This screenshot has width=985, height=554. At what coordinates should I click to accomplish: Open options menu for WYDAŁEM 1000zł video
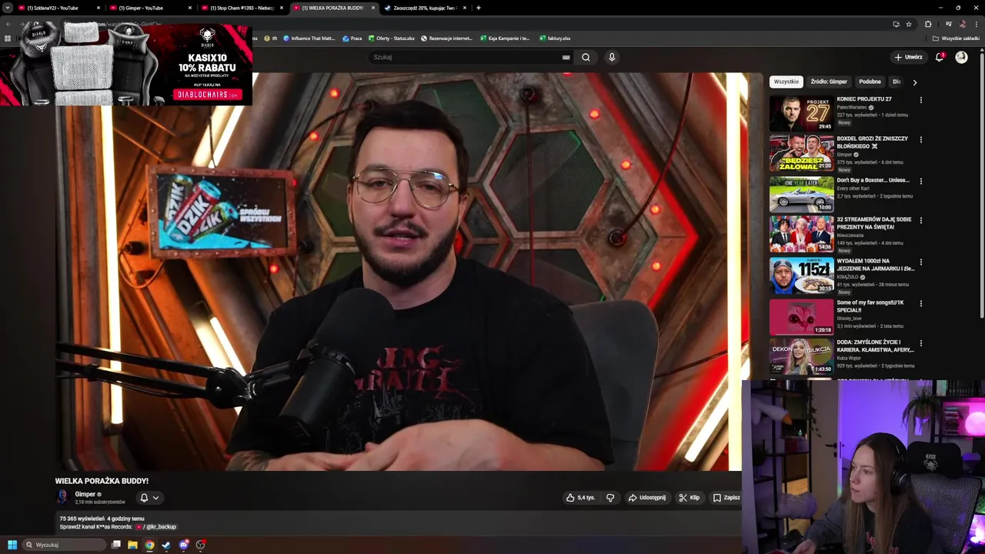click(920, 262)
